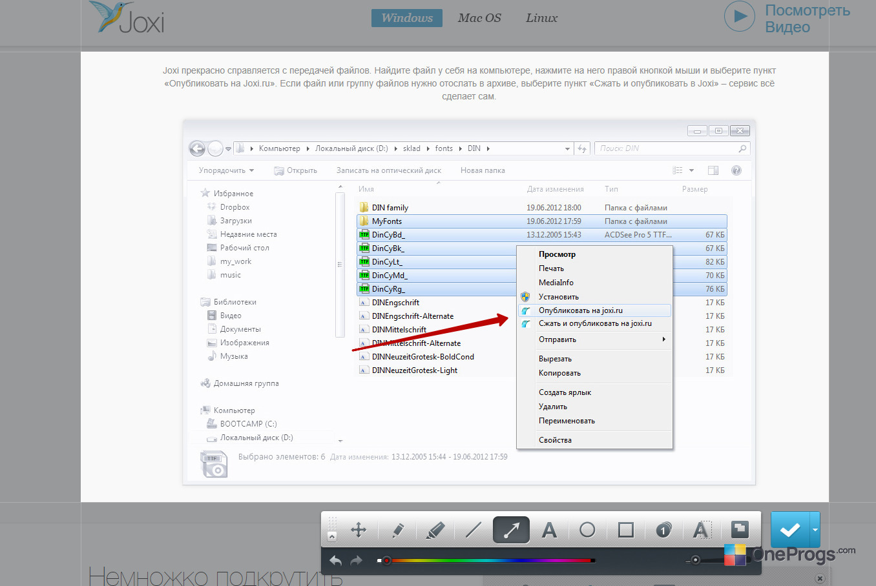
Task: Open the Посмотреть Видео link
Action: pyautogui.click(x=808, y=18)
